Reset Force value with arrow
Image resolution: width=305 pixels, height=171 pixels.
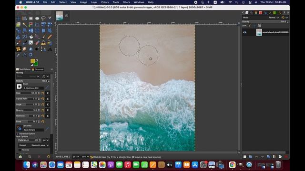(43, 122)
